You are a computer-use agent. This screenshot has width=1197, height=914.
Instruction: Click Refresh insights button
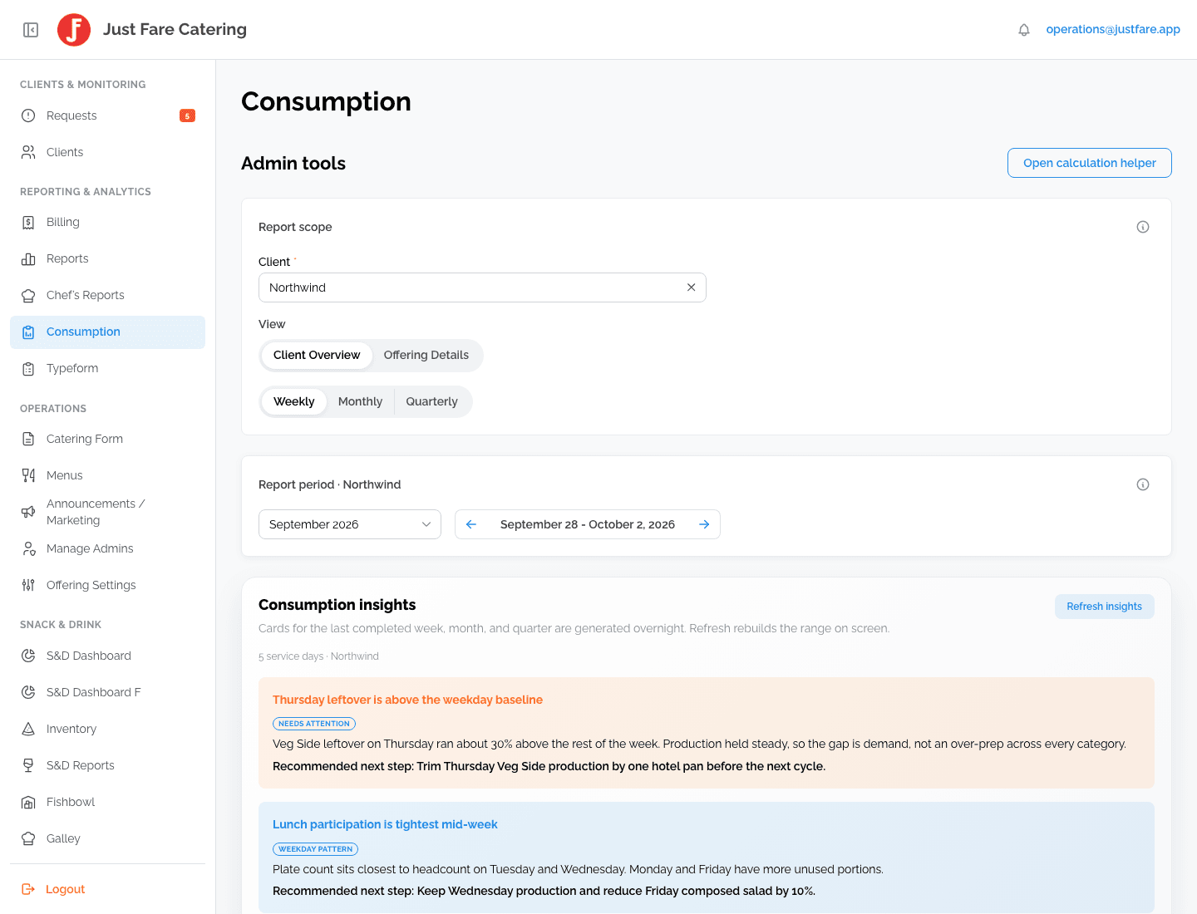pyautogui.click(x=1104, y=607)
